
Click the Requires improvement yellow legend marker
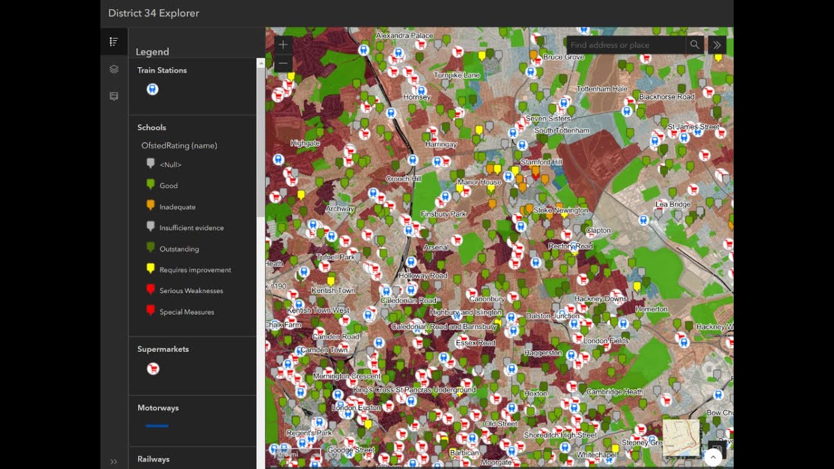[x=151, y=269]
